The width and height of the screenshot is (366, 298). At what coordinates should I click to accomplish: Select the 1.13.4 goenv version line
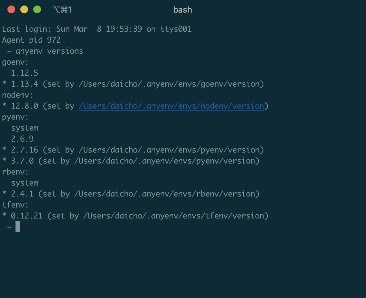133,84
